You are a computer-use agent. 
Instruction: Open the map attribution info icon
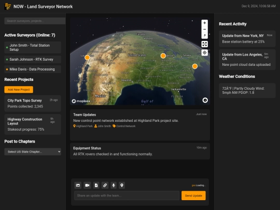tap(205, 100)
